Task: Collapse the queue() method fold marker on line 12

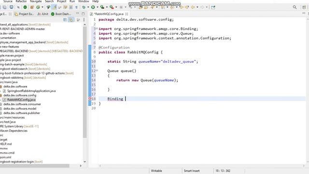Action: pyautogui.click(x=97, y=71)
